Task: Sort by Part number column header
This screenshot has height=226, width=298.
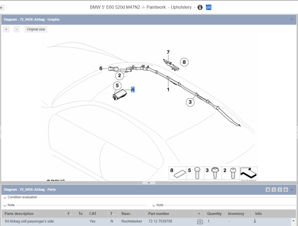Action: pyautogui.click(x=170, y=214)
